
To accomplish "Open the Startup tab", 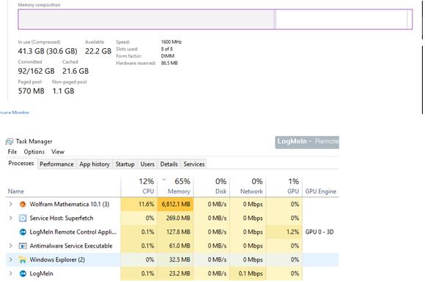I will 125,164.
